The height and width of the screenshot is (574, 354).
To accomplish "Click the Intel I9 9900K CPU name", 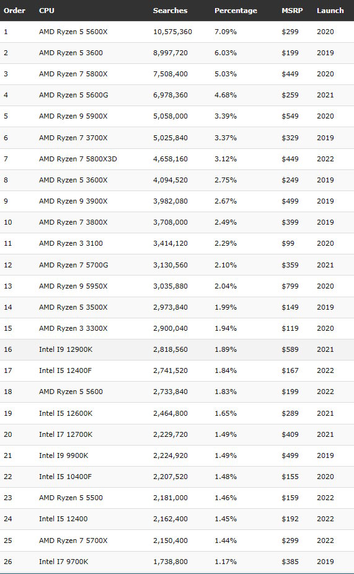I will (64, 455).
